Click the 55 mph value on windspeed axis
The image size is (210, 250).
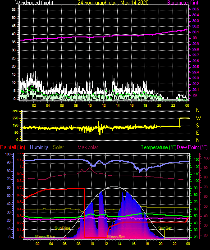(14, 10)
